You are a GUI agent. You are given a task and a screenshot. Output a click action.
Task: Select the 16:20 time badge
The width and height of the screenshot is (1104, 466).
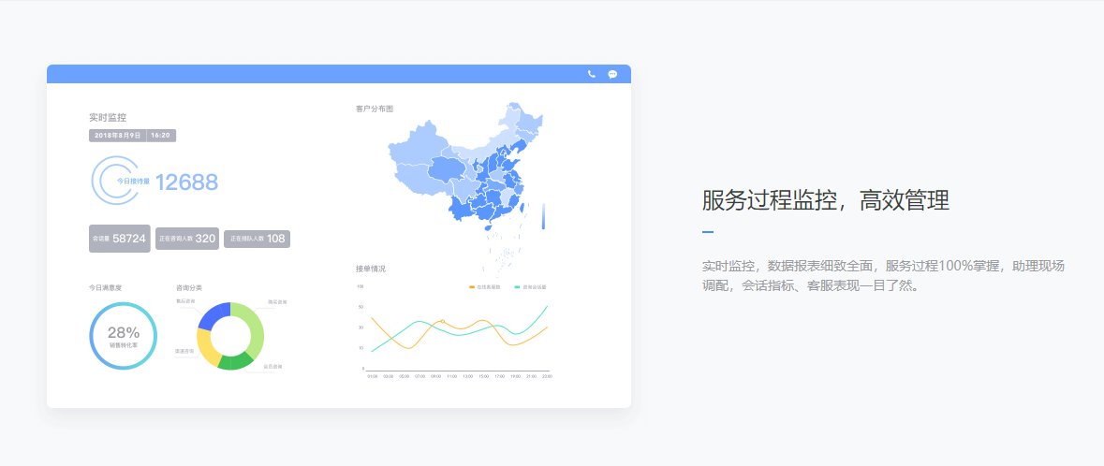[161, 136]
